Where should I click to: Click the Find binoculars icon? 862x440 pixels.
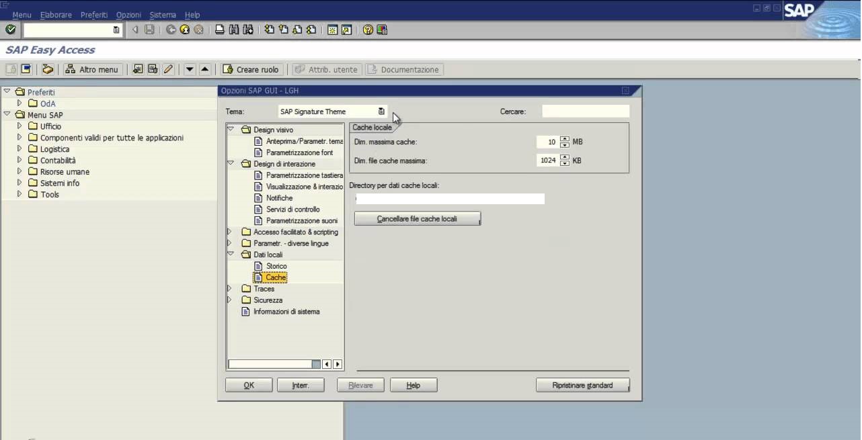click(234, 30)
